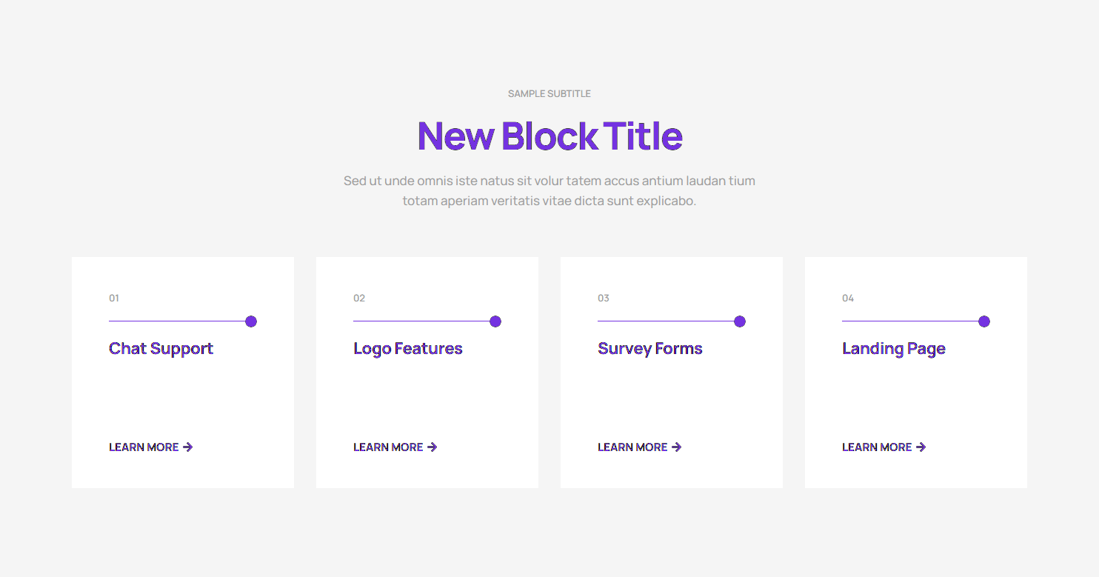
Task: Follow the Learn More link for Survey Forms
Action: tap(632, 447)
